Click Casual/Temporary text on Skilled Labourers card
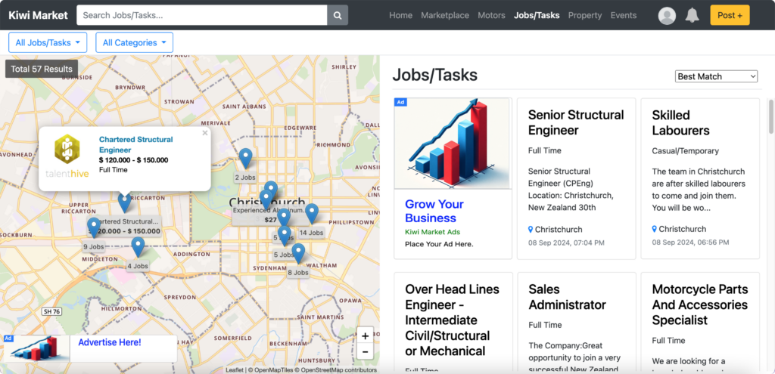The width and height of the screenshot is (775, 374). click(685, 150)
